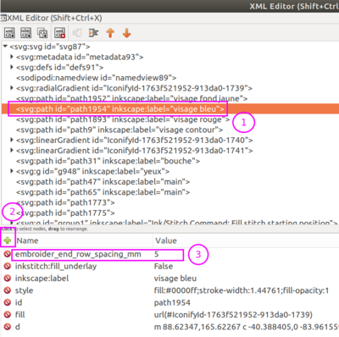Click the fill url IconifyId value

point(233,315)
